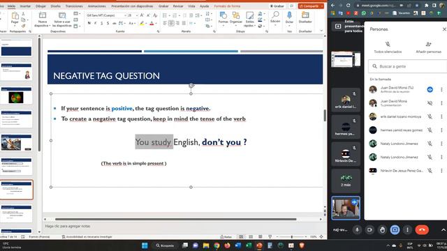The image size is (447, 251).
Task: Click the Edición search icon
Action: point(275,15)
